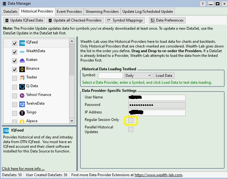Click the Binance provider icon
This screenshot has height=179, width=228.
[x=22, y=69]
